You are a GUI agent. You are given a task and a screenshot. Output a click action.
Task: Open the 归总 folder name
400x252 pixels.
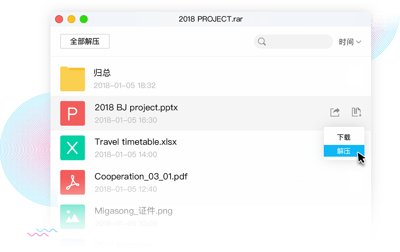click(102, 73)
